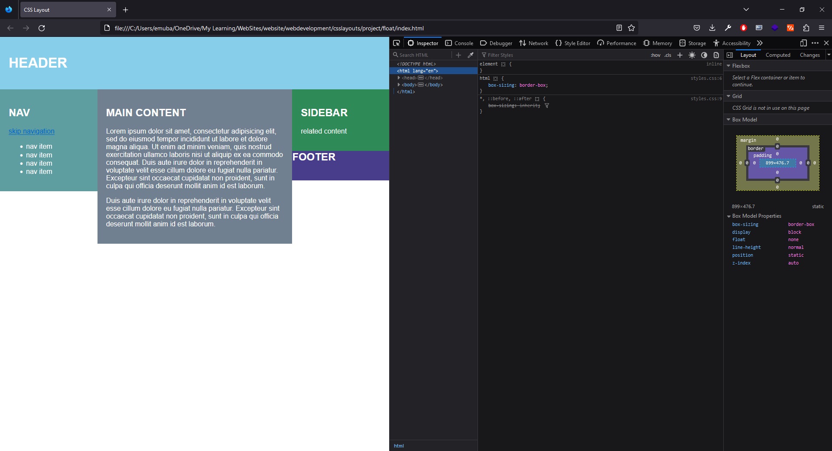
Task: Reload the current page
Action: pyautogui.click(x=42, y=28)
